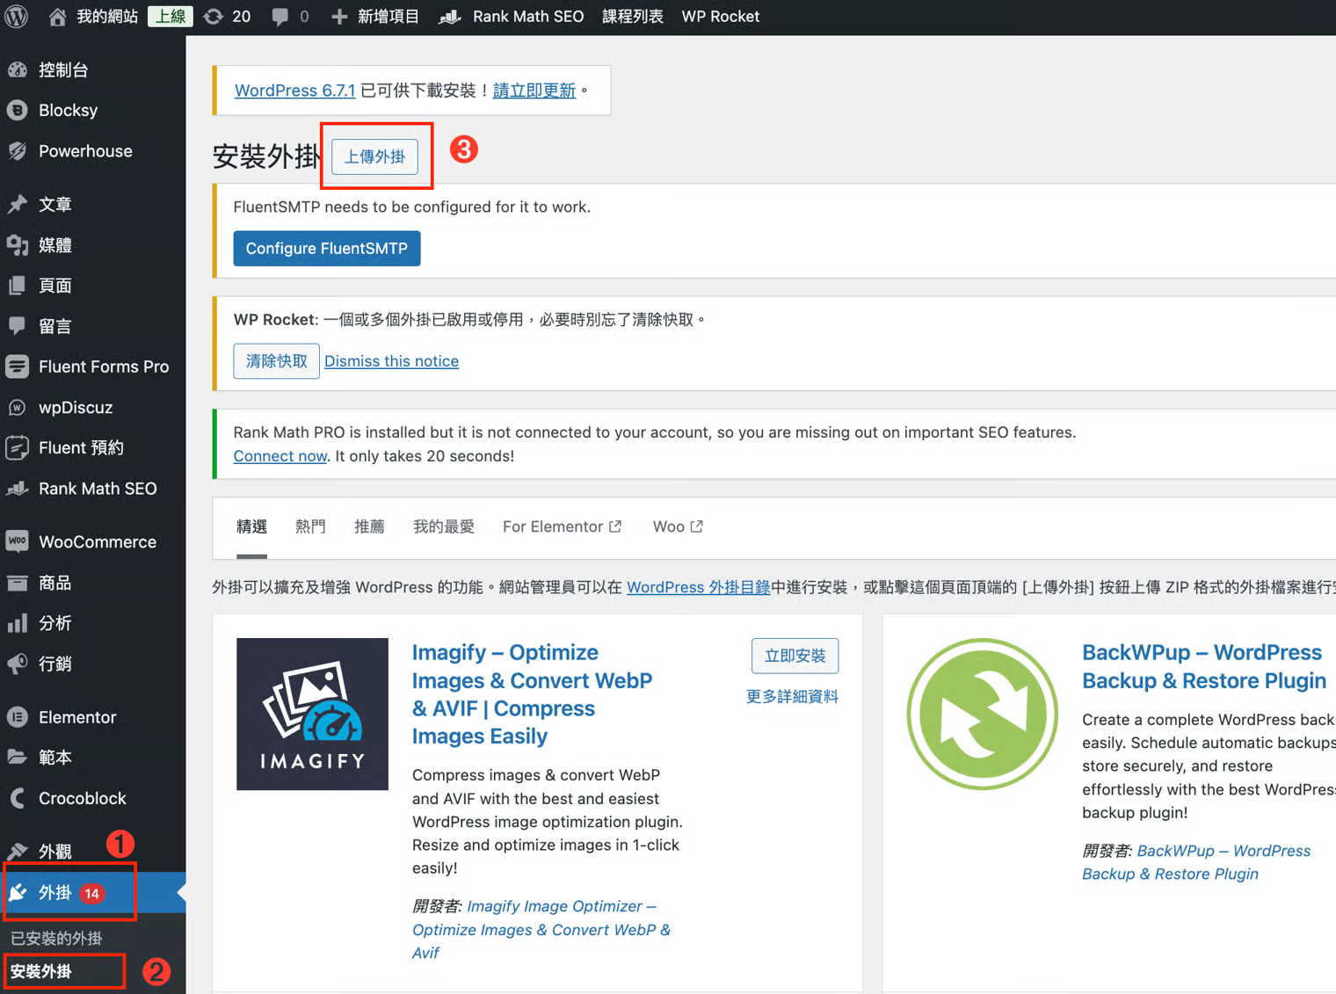Image resolution: width=1336 pixels, height=994 pixels.
Task: Open the 控制台 dashboard icon
Action: click(x=18, y=69)
